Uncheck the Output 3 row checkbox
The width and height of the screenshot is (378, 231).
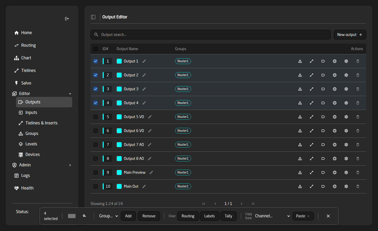[x=96, y=89]
